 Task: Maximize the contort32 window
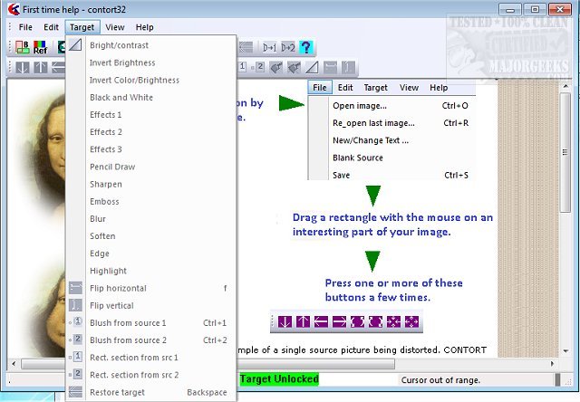(535, 10)
